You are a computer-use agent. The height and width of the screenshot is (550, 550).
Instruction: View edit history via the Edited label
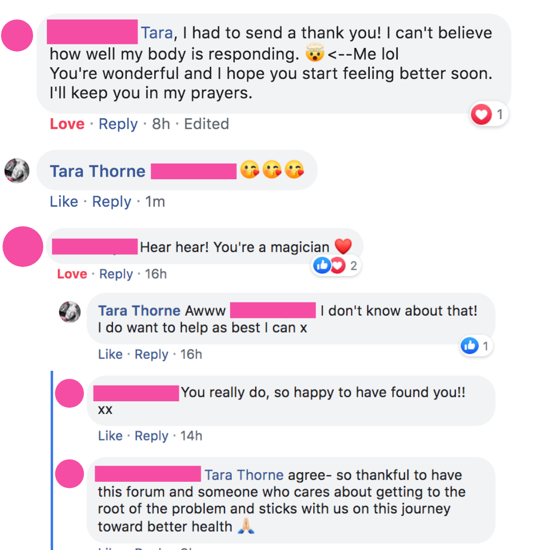point(207,124)
